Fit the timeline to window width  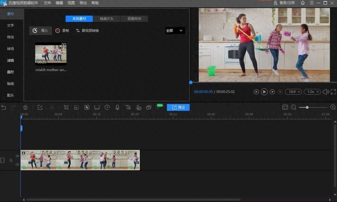[x=285, y=107]
